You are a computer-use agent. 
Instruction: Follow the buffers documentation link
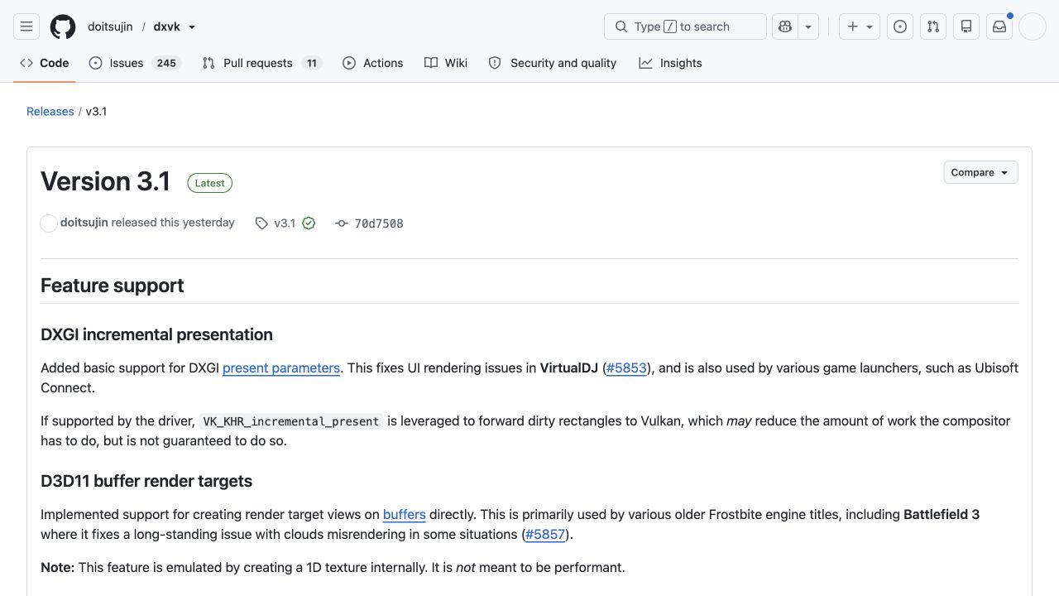(405, 514)
